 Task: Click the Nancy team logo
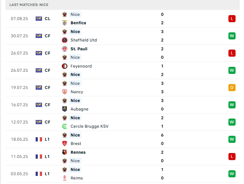pos(65,92)
